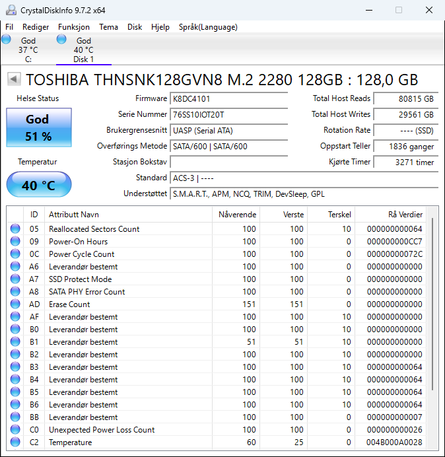This screenshot has width=445, height=457.
Task: Click Total Host Reads value 80815 GB
Action: [405, 99]
